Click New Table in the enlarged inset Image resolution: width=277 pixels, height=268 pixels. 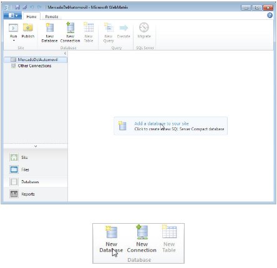coord(169,239)
